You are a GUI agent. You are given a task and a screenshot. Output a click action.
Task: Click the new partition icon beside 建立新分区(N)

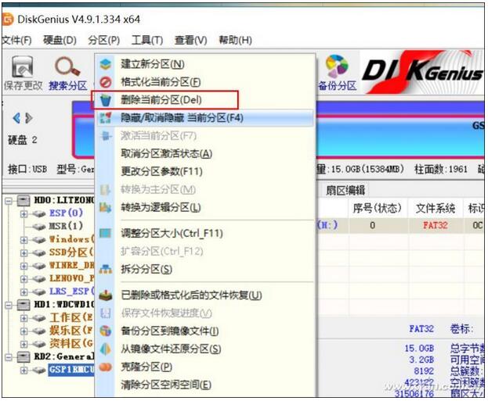click(106, 64)
